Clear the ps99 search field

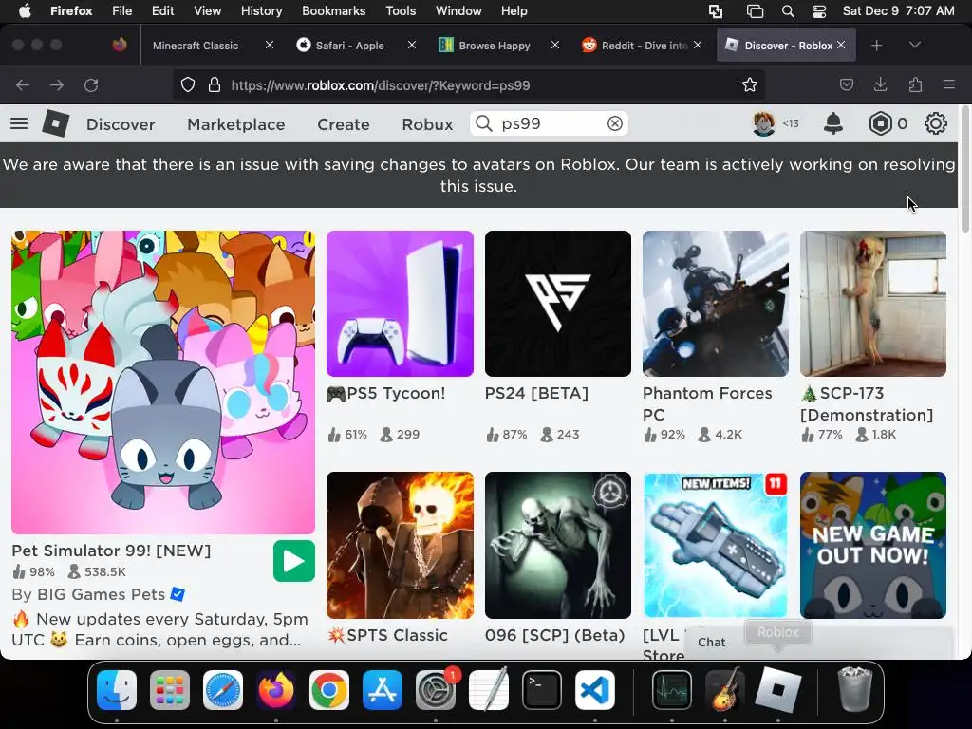coord(614,123)
